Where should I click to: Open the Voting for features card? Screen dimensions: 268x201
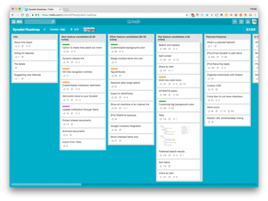[x=35, y=55]
